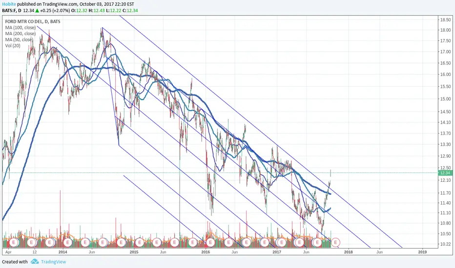The image size is (455, 268).
Task: Select the FORD MTR CO DEL, D, BATS legend
Action: [33, 21]
